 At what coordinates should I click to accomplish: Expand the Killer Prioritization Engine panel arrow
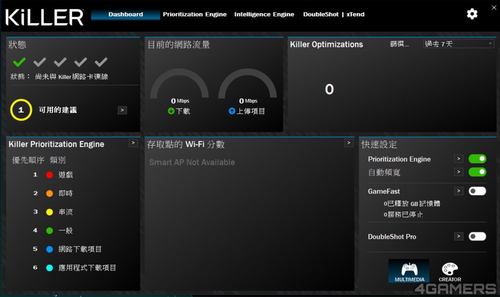[133, 143]
